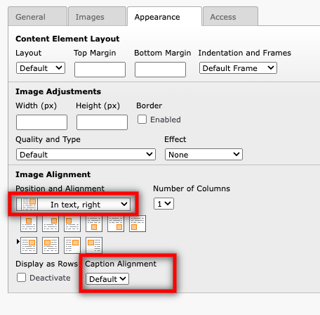Switch to the Access tab

click(x=230, y=17)
